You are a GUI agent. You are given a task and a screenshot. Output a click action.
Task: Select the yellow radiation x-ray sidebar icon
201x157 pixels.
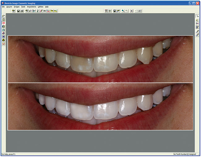(3, 40)
